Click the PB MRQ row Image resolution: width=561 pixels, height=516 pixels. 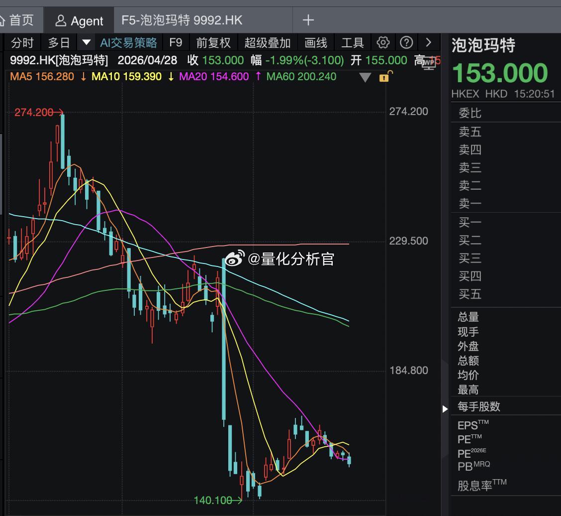(x=506, y=466)
